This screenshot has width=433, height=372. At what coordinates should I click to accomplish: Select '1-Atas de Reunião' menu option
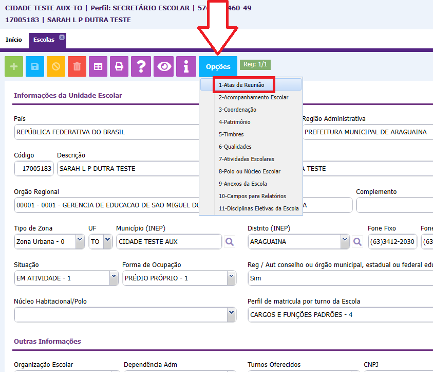tap(243, 85)
